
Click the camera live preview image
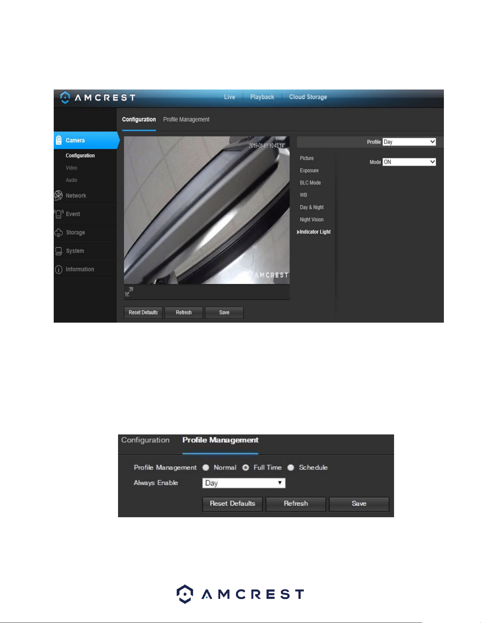point(207,210)
